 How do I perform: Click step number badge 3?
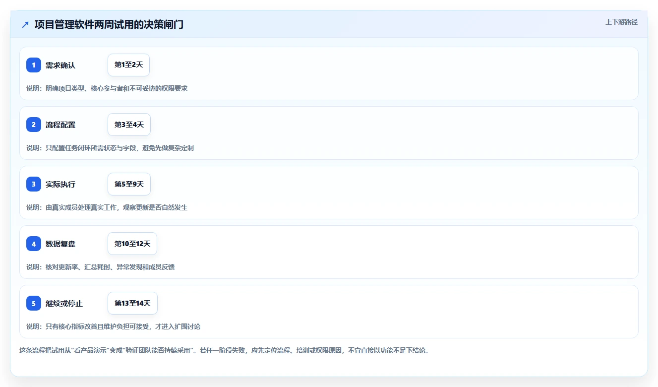click(x=34, y=184)
